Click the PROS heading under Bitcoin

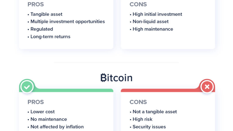click(x=36, y=102)
